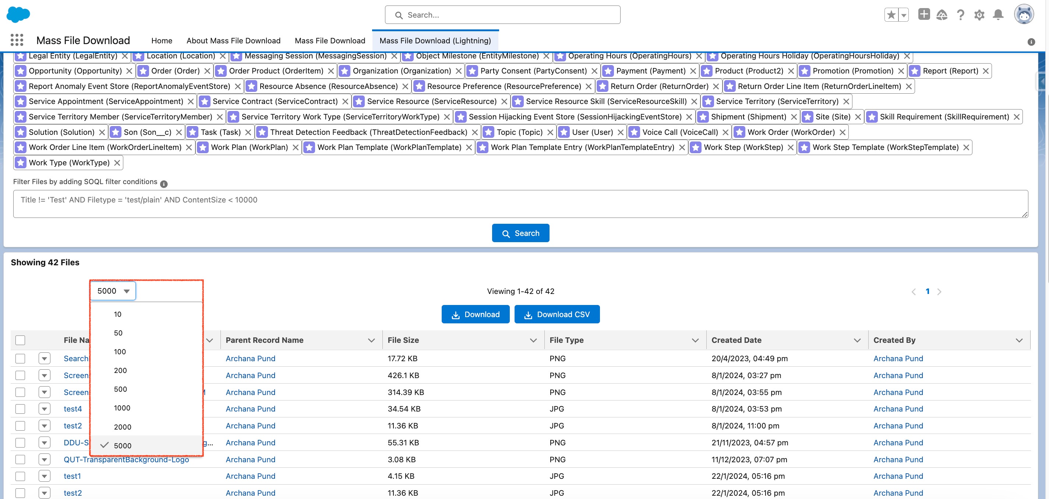The width and height of the screenshot is (1049, 499).
Task: Open About Mass File Download tab
Action: (x=233, y=41)
